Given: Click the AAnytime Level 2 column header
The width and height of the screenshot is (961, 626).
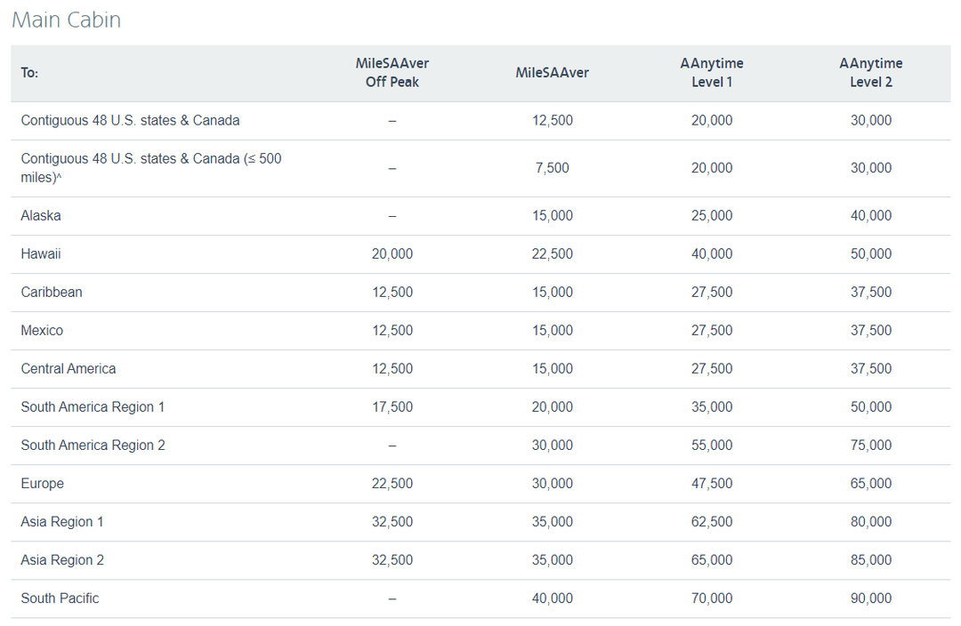Looking at the screenshot, I should click(x=870, y=72).
